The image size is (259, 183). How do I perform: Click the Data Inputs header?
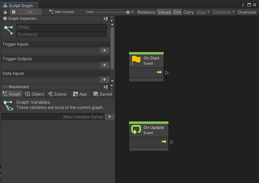point(55,73)
